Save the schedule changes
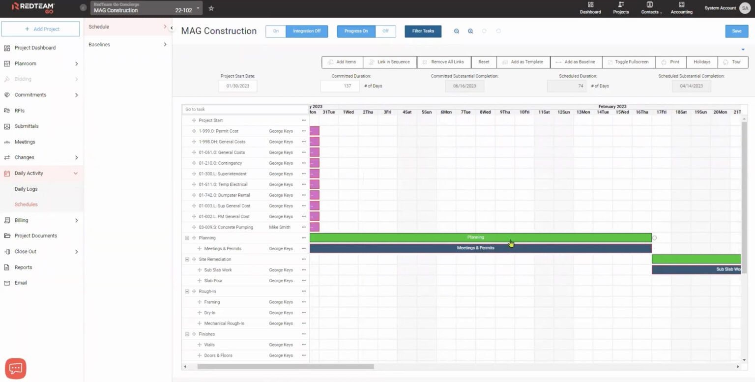 pos(736,30)
